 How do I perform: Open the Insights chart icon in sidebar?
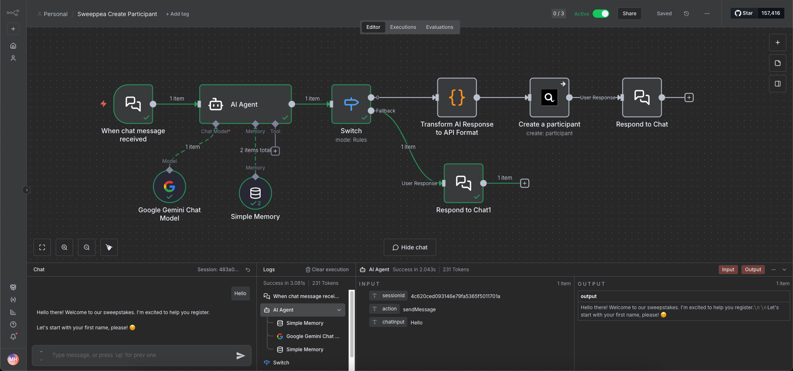13,312
